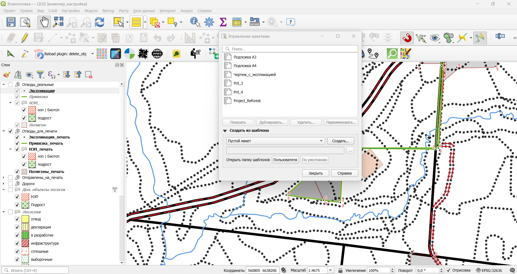Click the Zoom Full extent icon

[58, 22]
